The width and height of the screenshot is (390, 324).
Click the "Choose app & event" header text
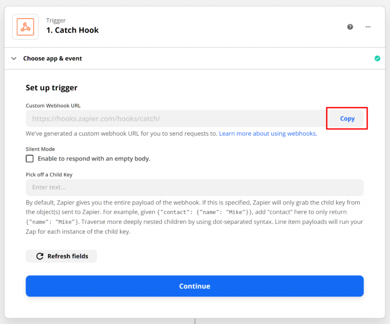(52, 58)
